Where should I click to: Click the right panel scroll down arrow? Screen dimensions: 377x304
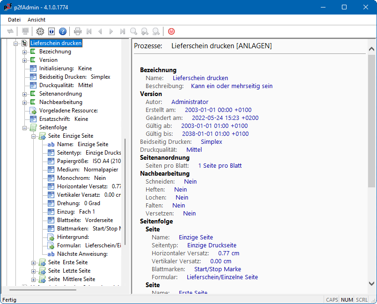pyautogui.click(x=371, y=283)
